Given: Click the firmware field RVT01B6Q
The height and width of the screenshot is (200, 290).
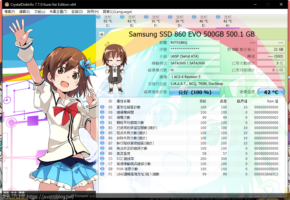Looking at the screenshot, I should 195,43.
